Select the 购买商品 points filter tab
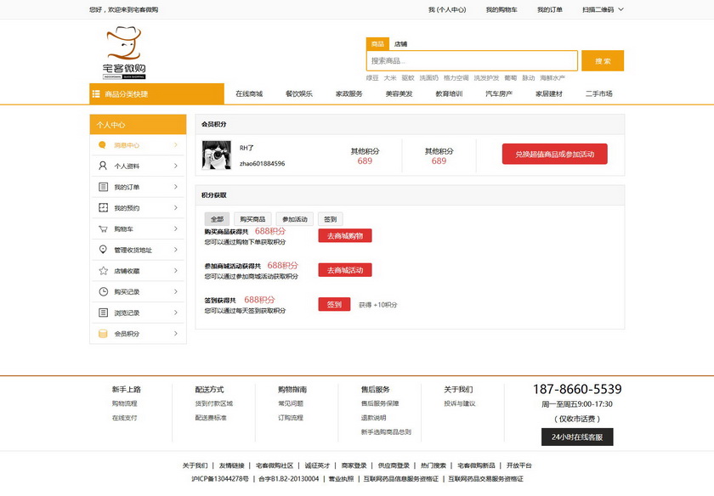The height and width of the screenshot is (496, 714). [252, 219]
